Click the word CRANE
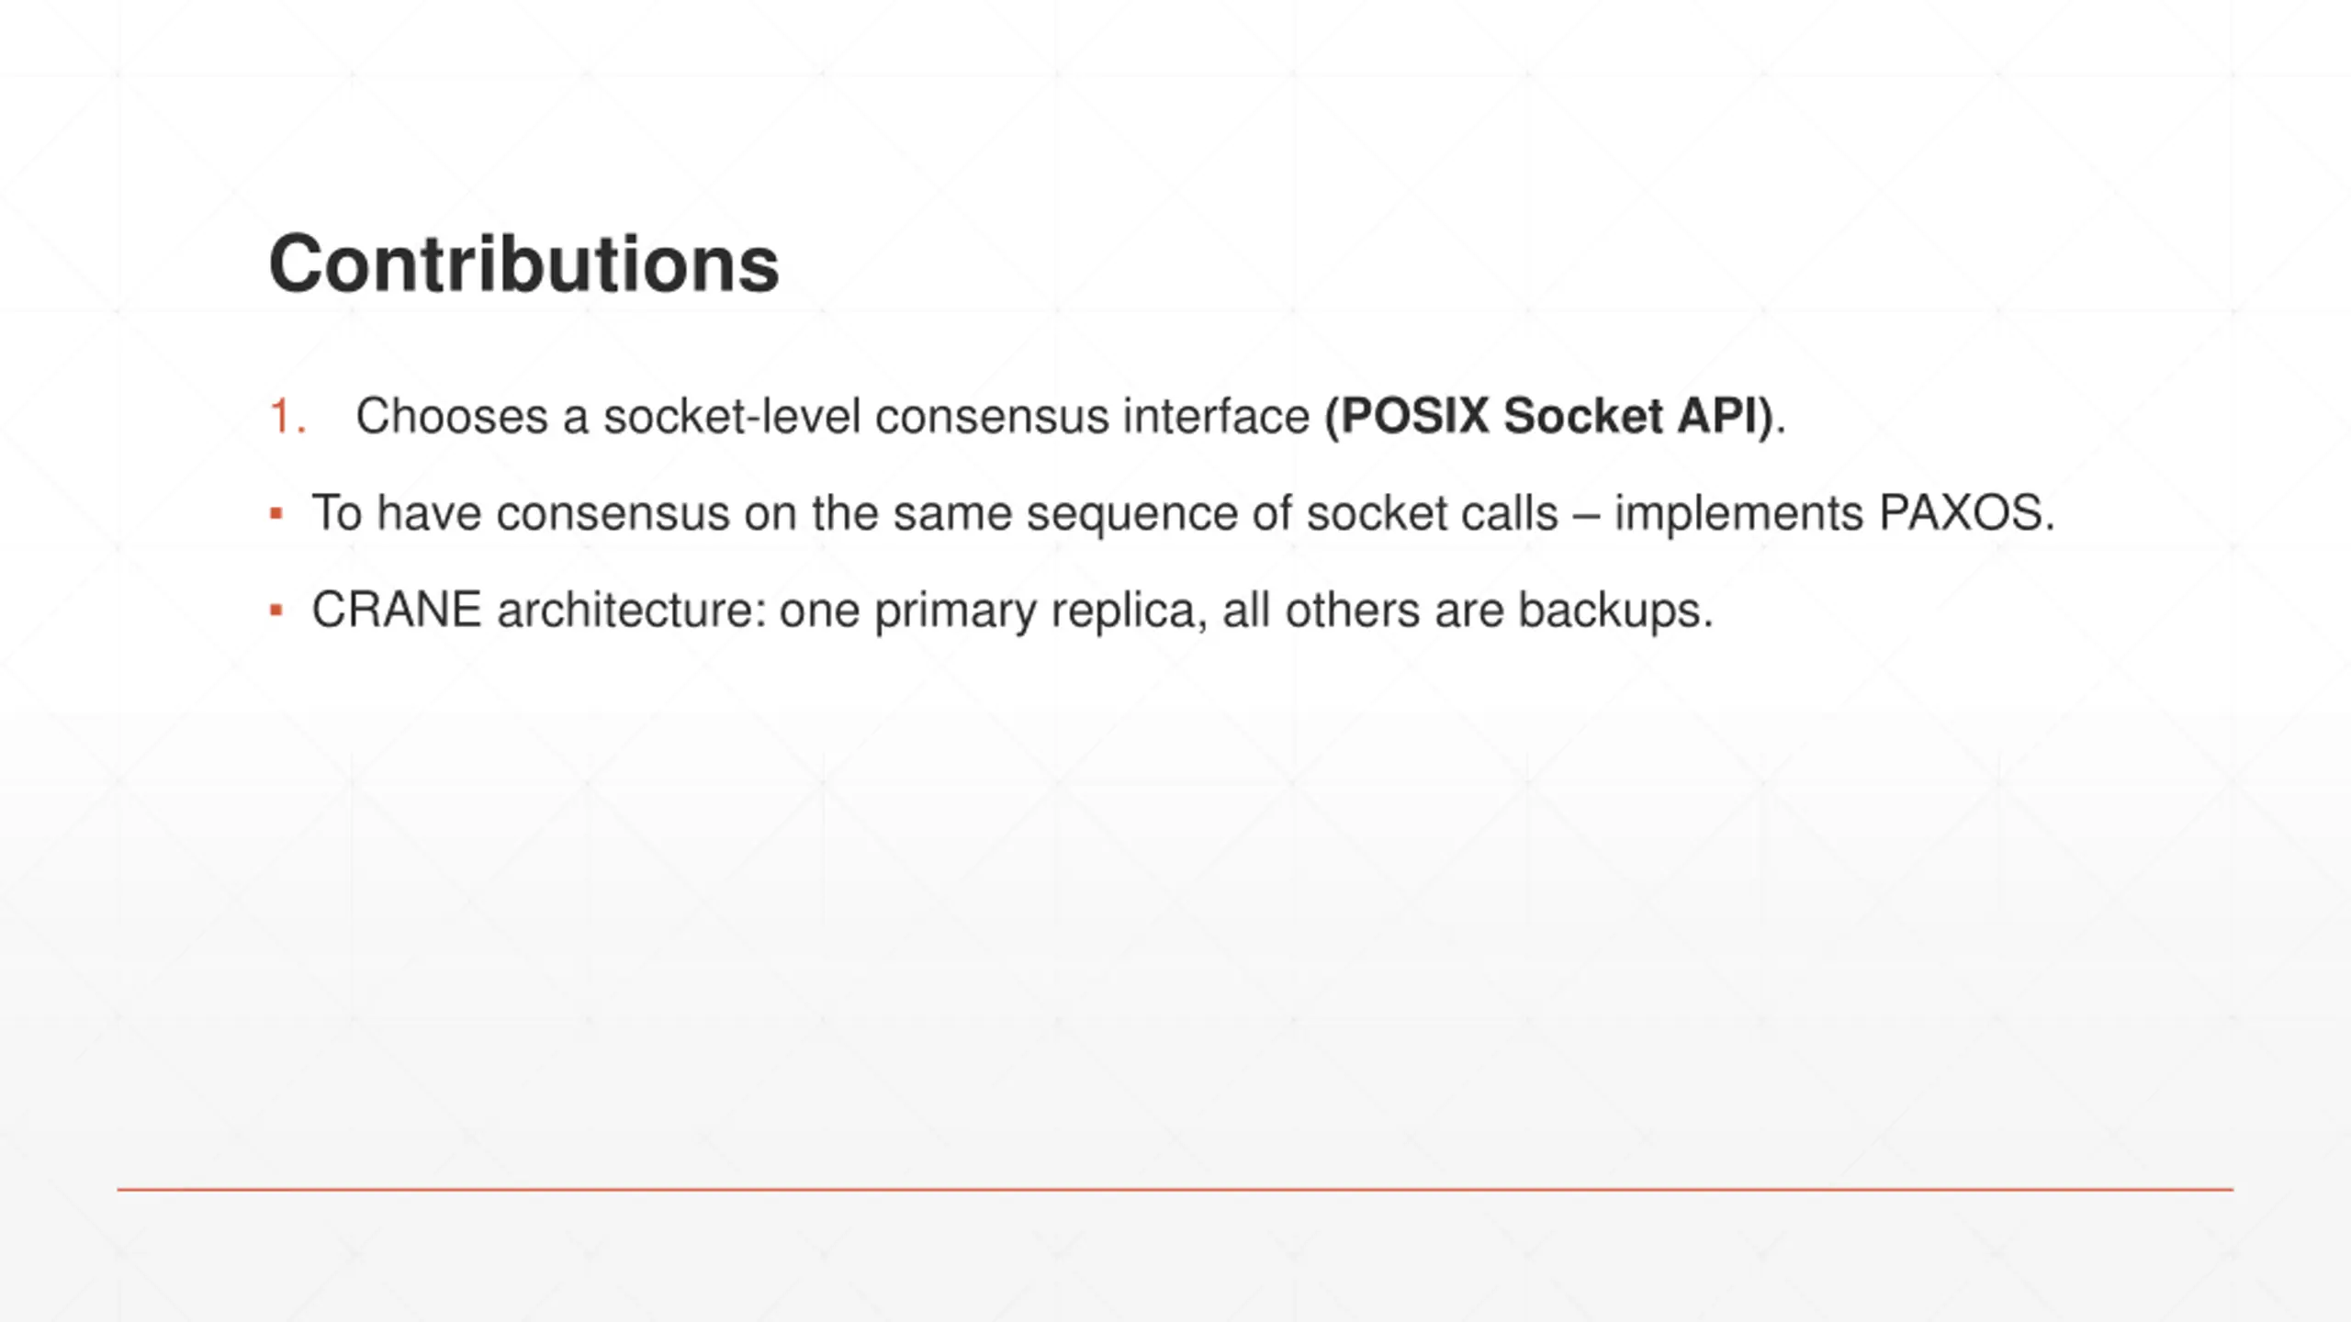Image resolution: width=2351 pixels, height=1322 pixels. 397,610
